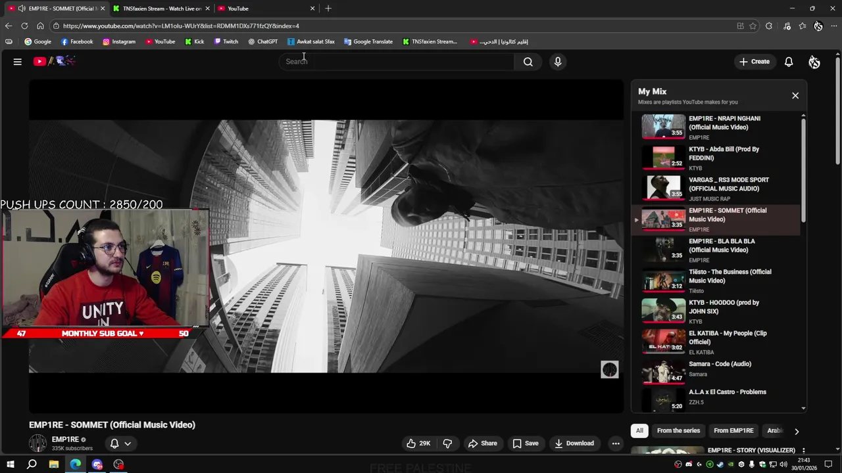This screenshot has height=473, width=842.
Task: Open the Facebook bookmark
Action: [x=76, y=41]
